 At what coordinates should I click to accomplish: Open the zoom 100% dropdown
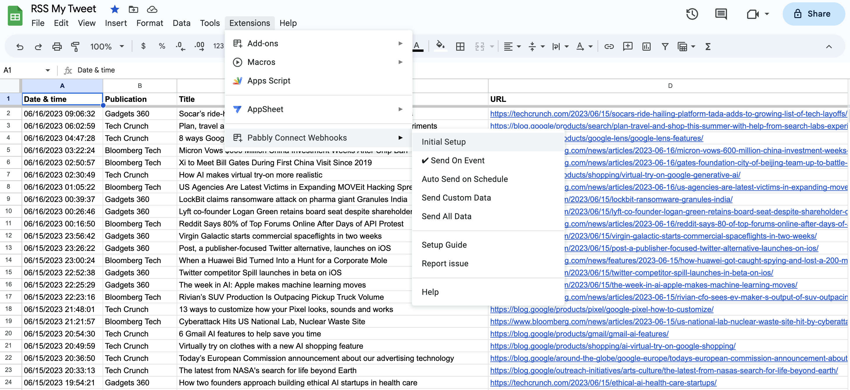(x=107, y=47)
